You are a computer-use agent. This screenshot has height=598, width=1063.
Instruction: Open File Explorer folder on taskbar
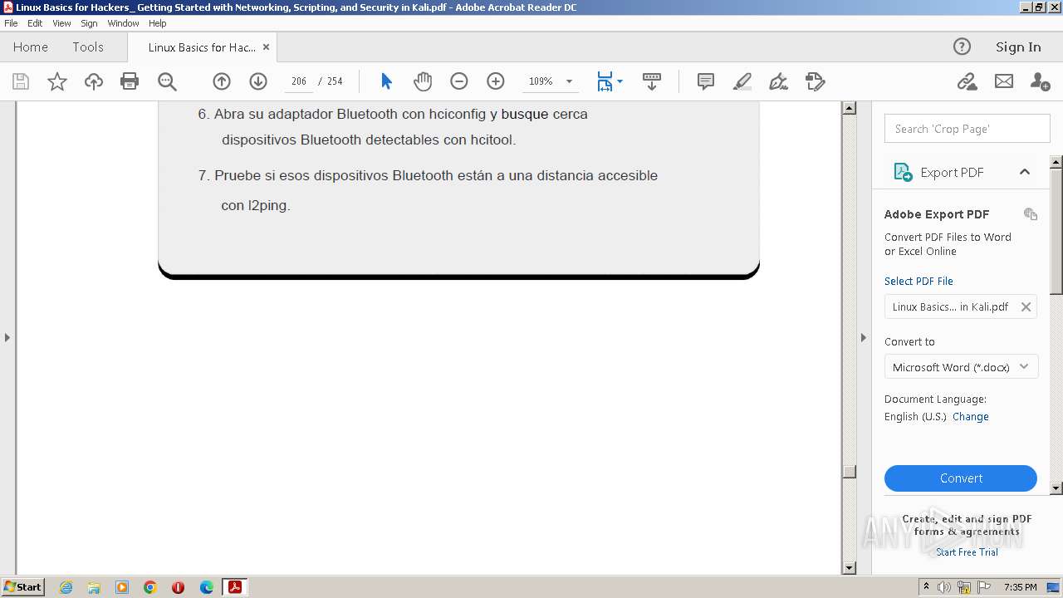click(94, 587)
